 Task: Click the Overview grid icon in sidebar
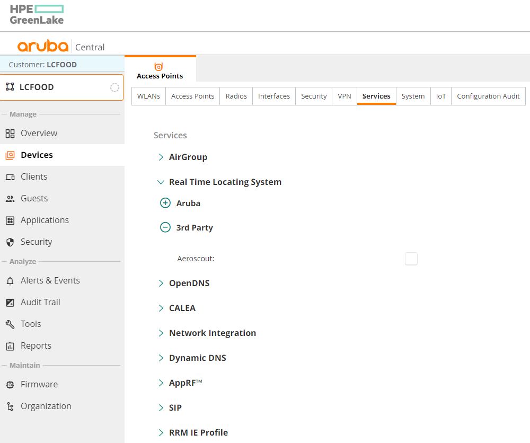coord(10,134)
